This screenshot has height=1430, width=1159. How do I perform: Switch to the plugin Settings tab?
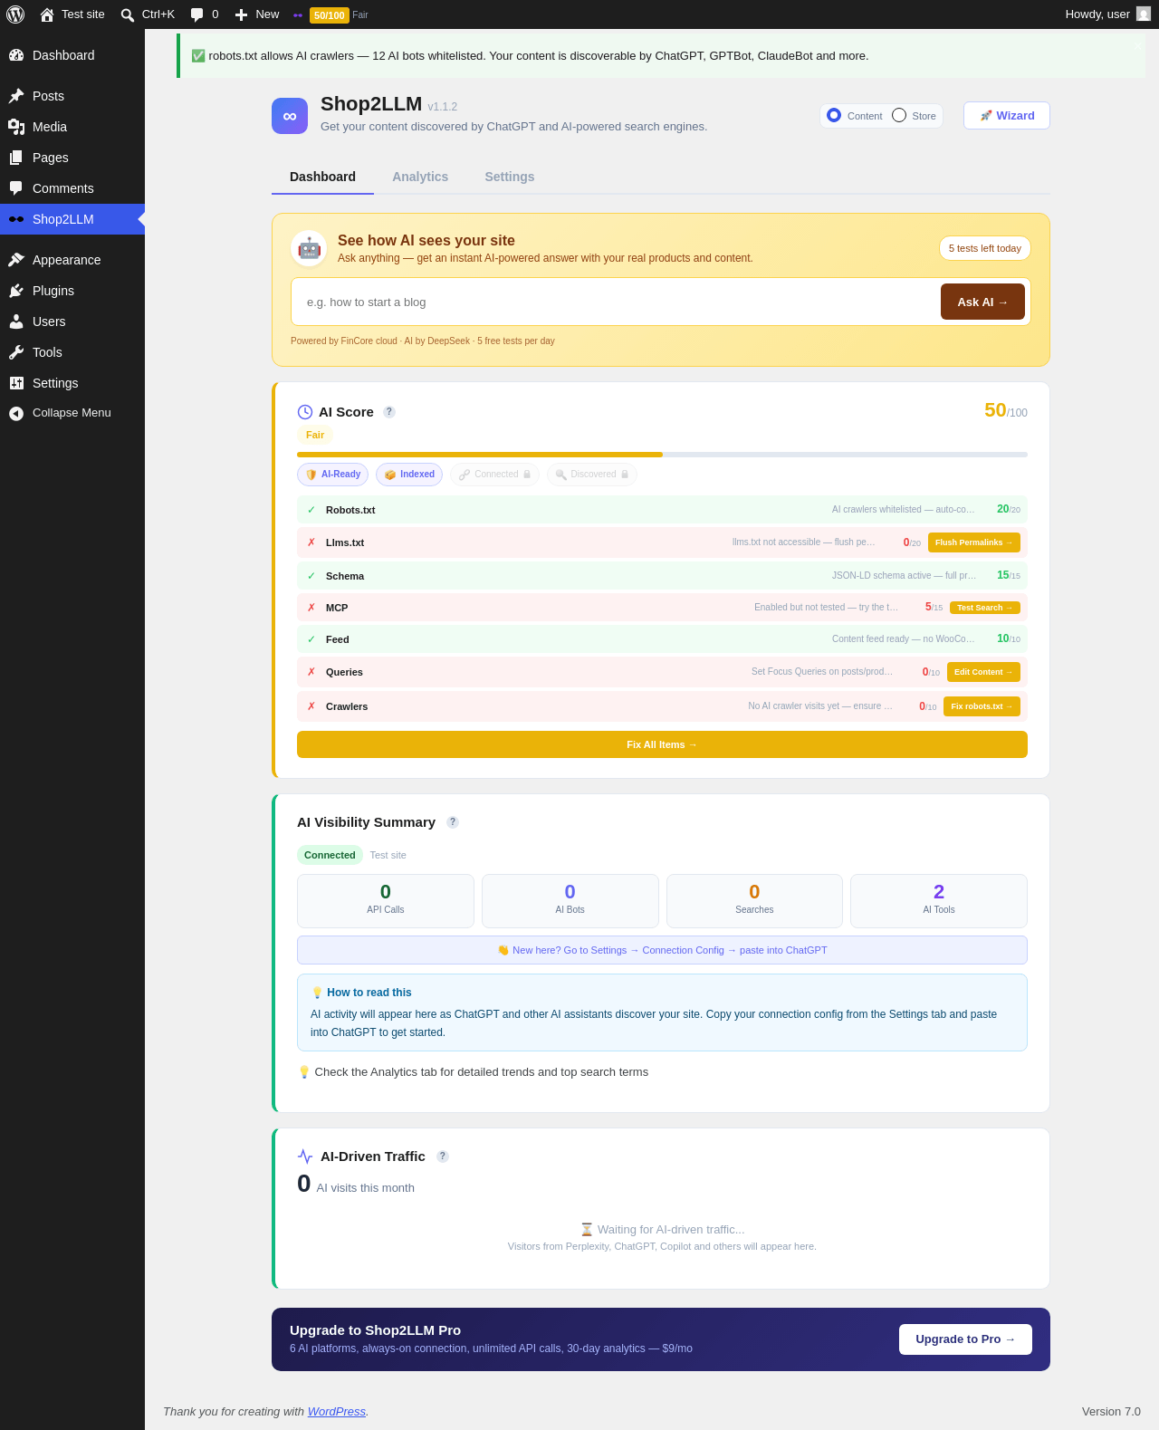510,177
